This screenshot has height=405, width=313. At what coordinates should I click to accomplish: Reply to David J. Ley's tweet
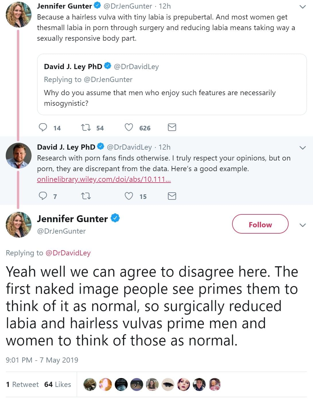(43, 196)
